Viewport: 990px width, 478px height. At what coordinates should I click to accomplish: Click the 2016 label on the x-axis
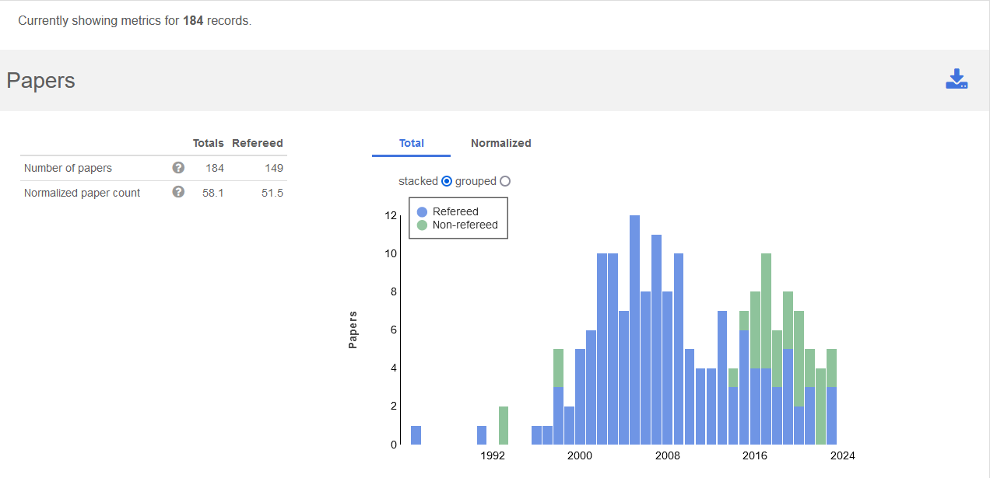click(752, 455)
